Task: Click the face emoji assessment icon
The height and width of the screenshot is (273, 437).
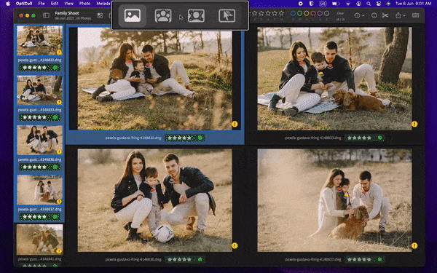Action: point(374,15)
